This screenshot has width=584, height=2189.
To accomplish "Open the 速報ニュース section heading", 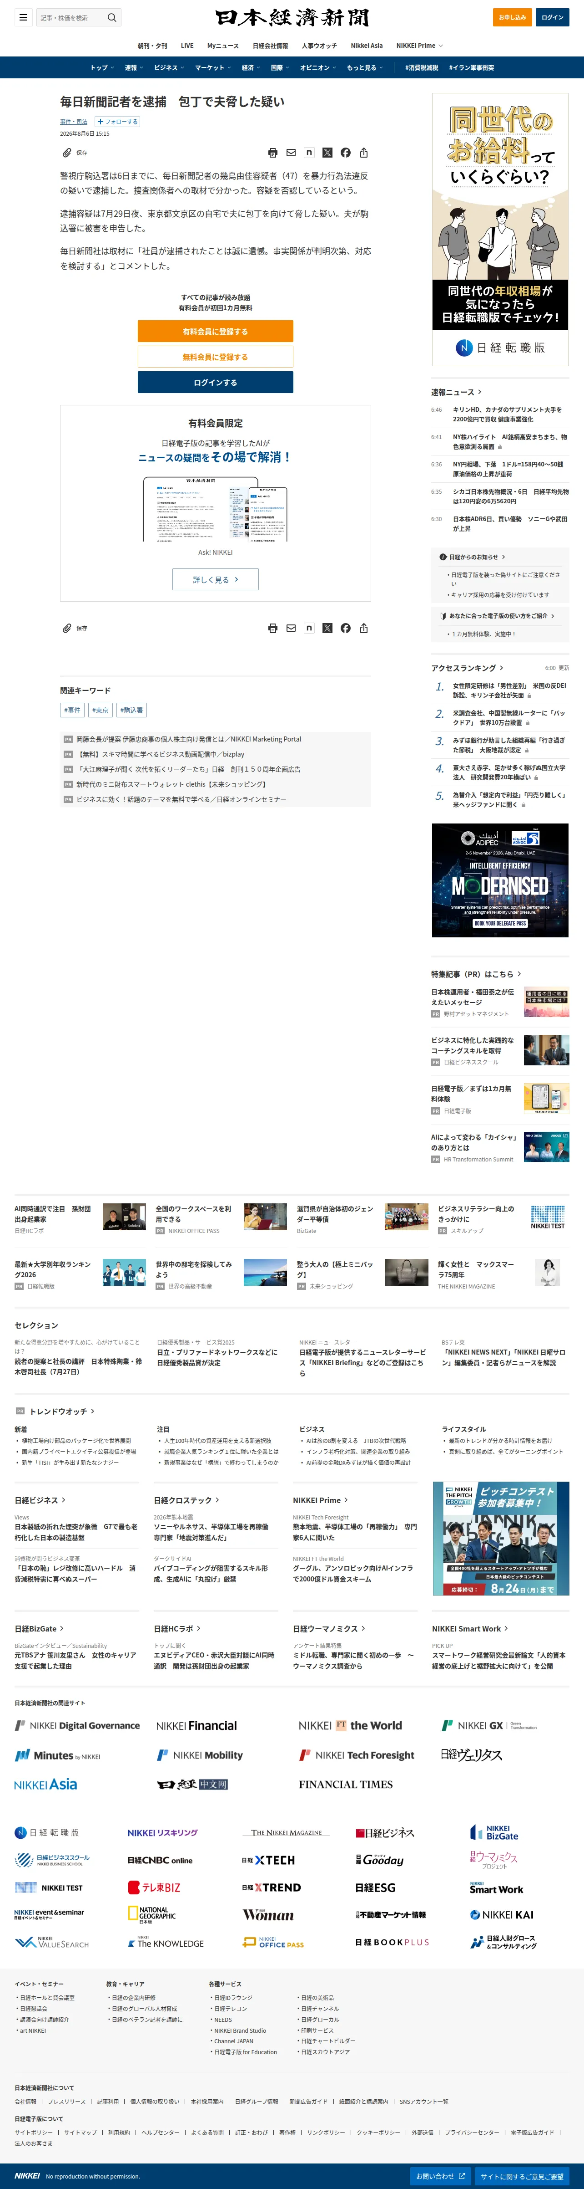I will pos(456,392).
